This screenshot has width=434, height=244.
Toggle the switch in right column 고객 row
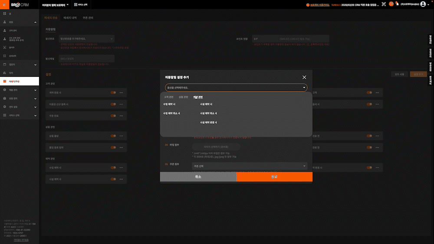point(369,92)
